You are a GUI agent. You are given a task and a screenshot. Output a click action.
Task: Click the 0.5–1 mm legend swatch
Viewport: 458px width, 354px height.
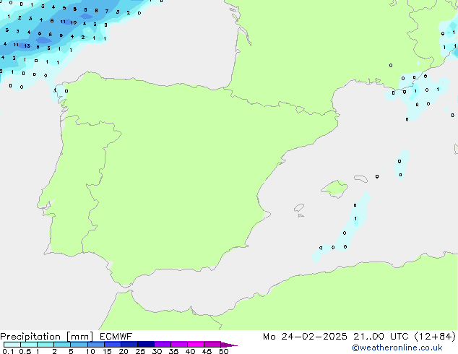[x=29, y=345]
